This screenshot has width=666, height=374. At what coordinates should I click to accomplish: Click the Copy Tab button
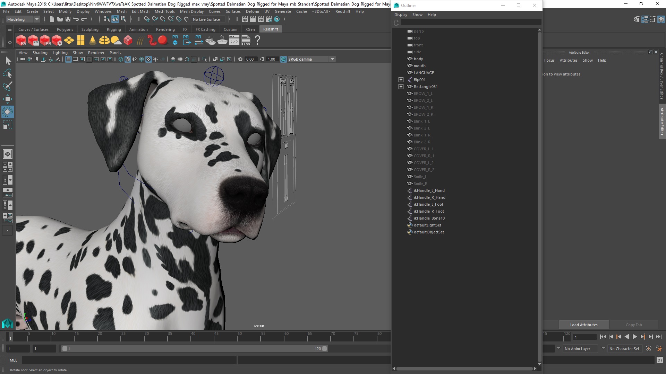coord(634,325)
